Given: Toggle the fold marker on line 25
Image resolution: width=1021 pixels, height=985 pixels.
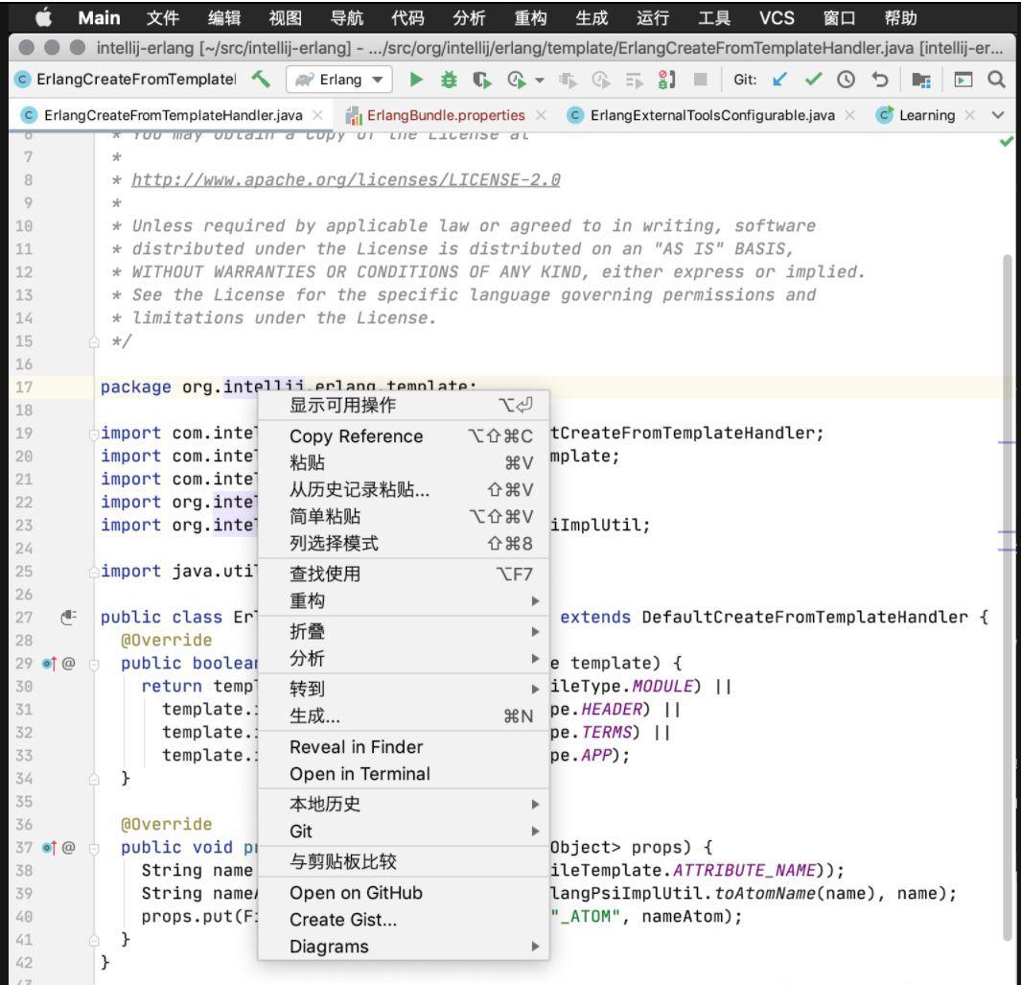Looking at the screenshot, I should (94, 572).
